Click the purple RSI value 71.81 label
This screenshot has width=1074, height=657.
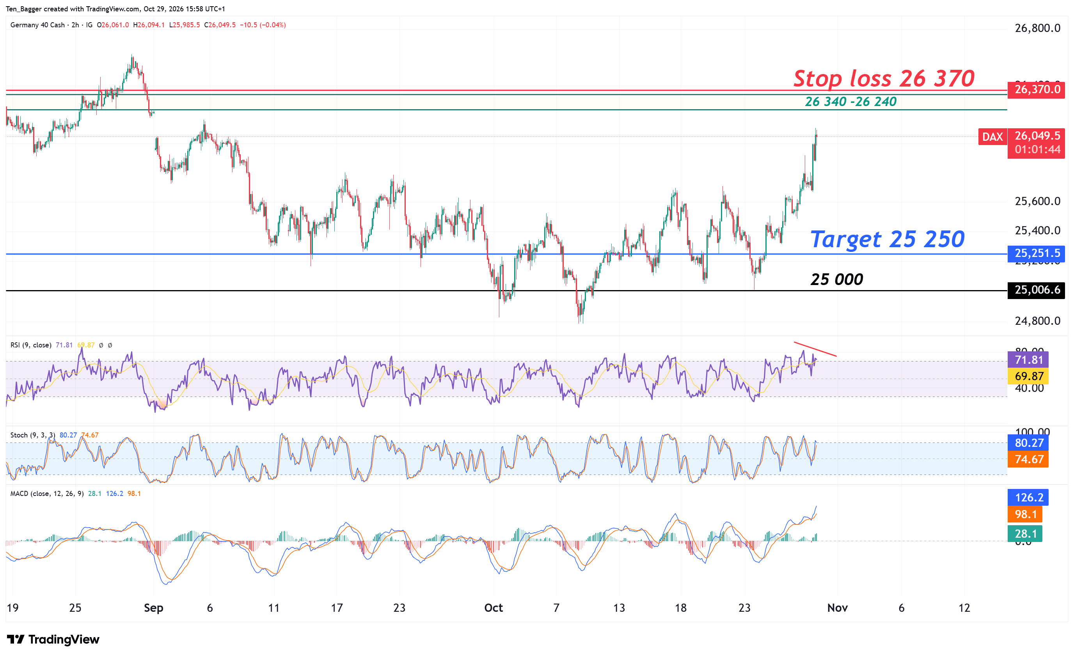click(1028, 360)
